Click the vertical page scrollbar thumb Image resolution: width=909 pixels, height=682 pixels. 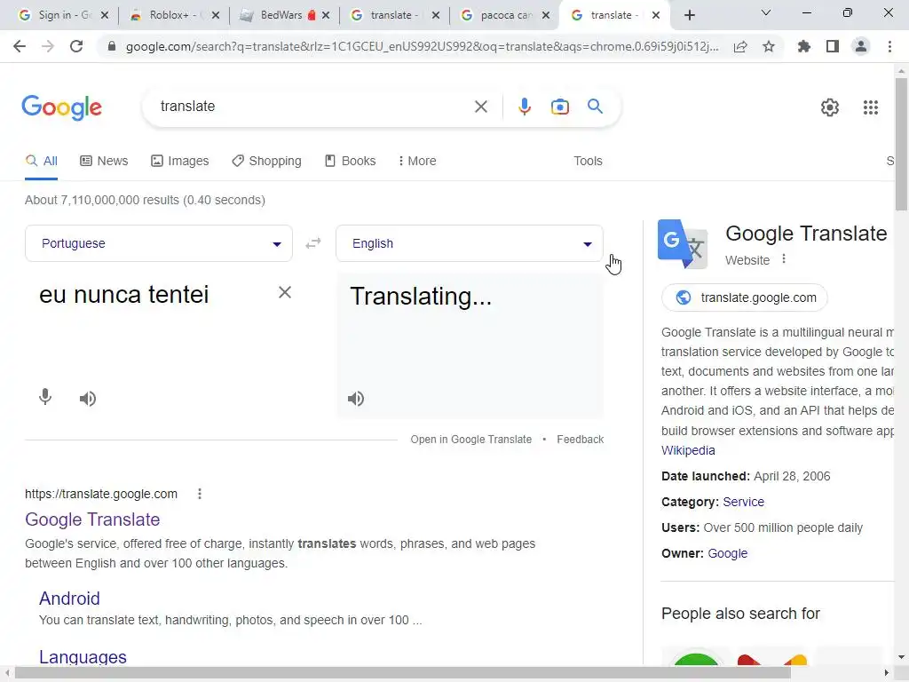tap(901, 144)
